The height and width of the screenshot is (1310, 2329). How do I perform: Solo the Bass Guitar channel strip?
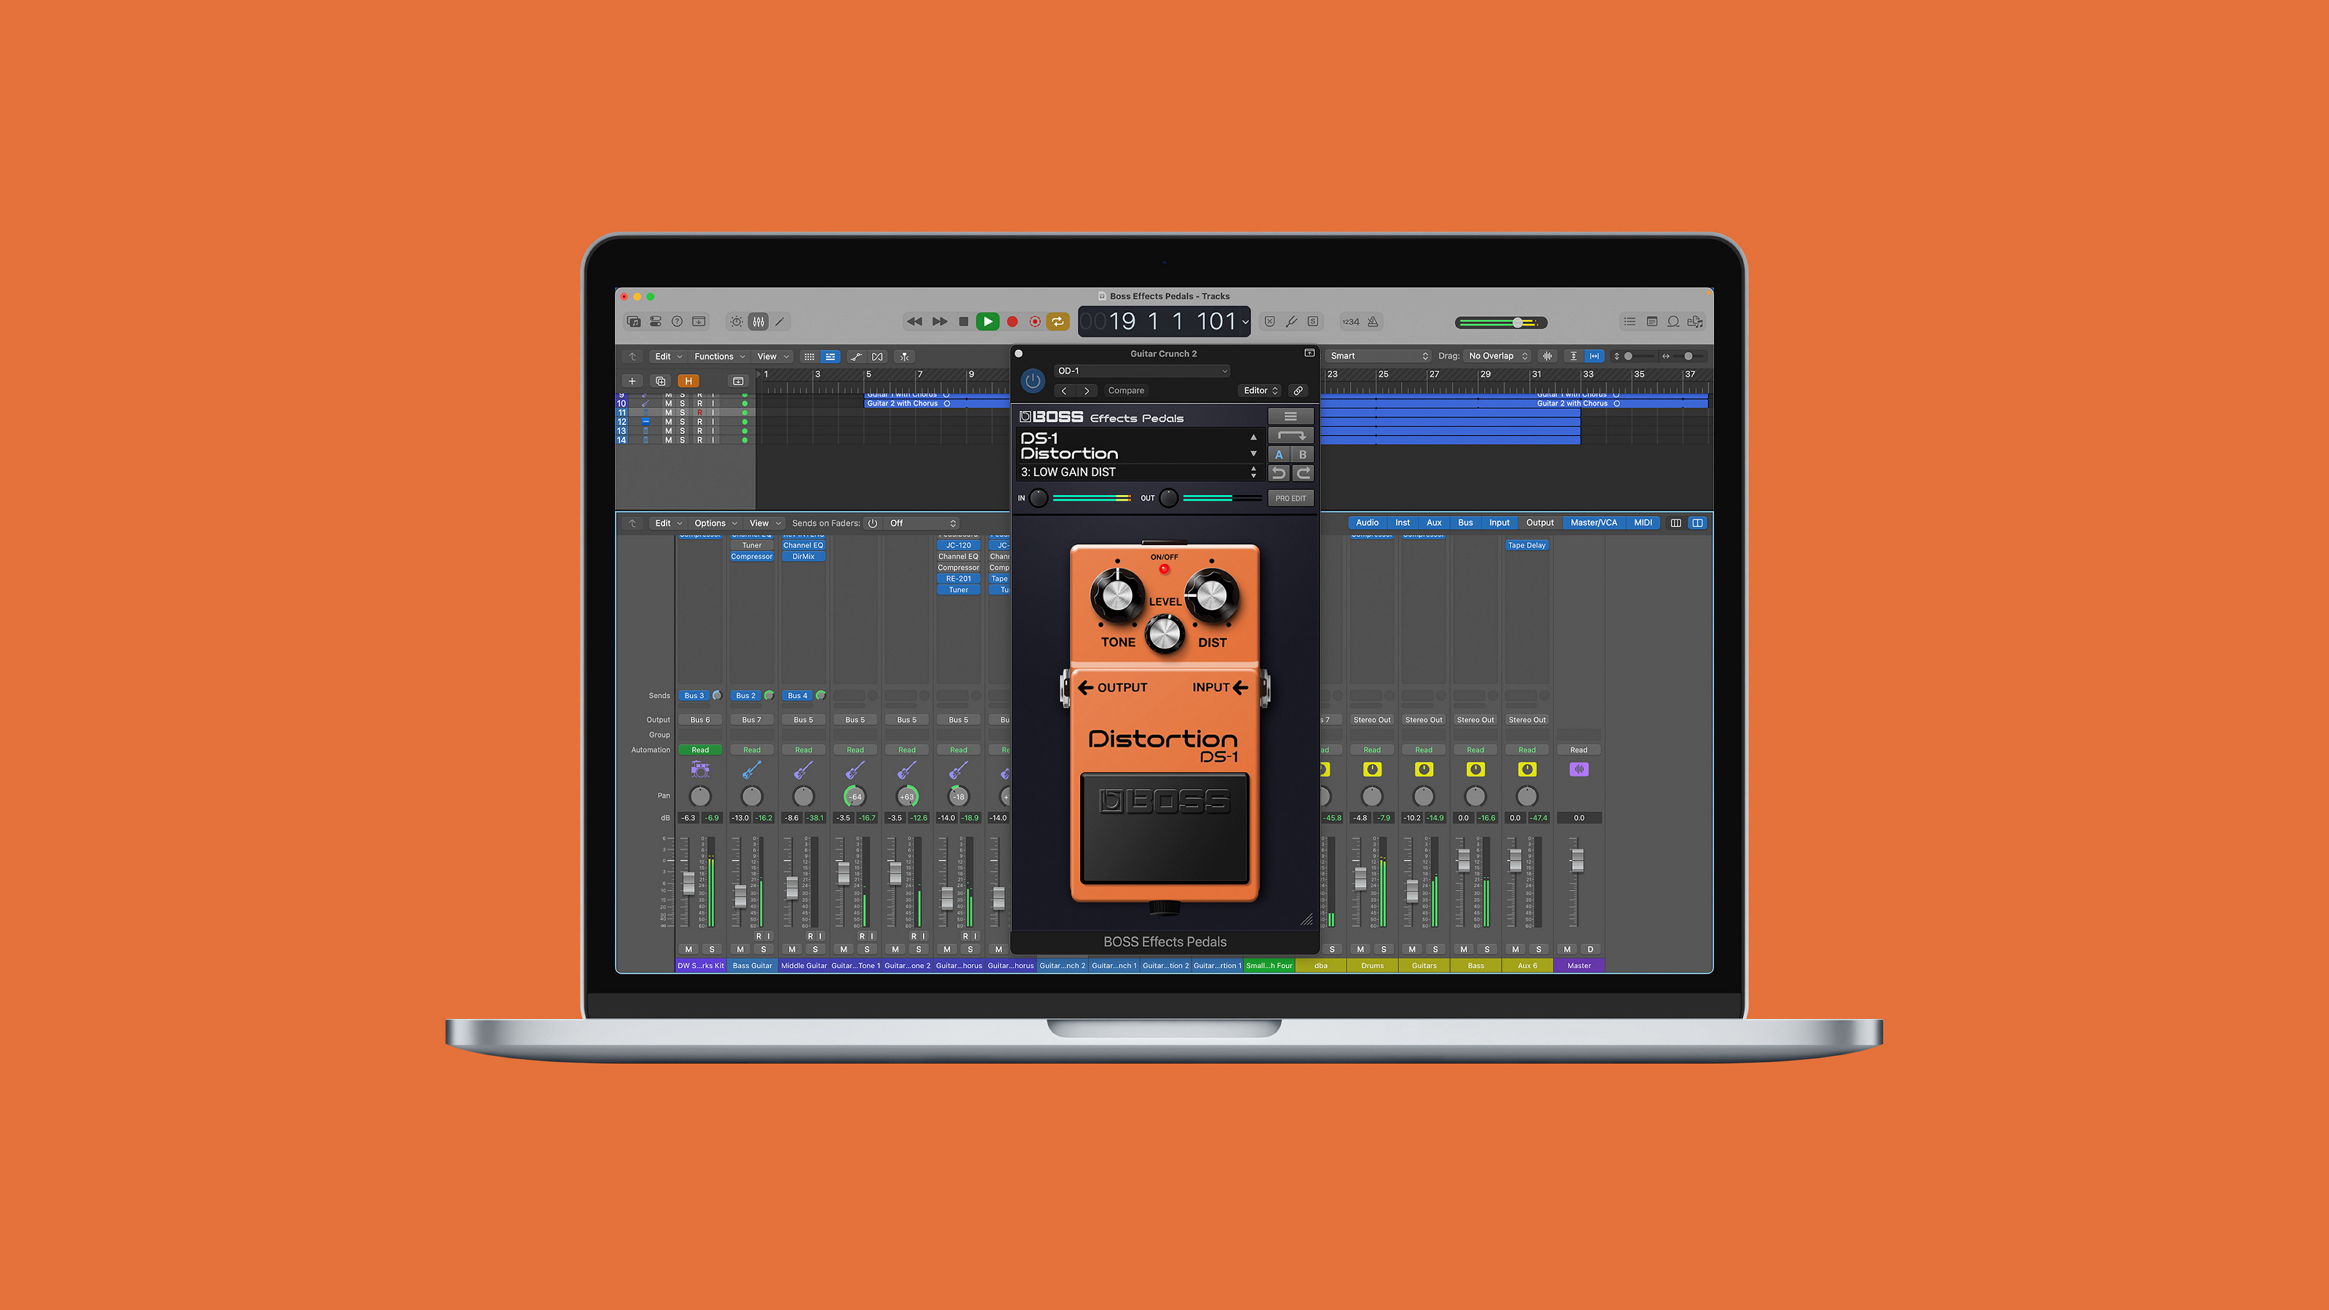click(764, 949)
